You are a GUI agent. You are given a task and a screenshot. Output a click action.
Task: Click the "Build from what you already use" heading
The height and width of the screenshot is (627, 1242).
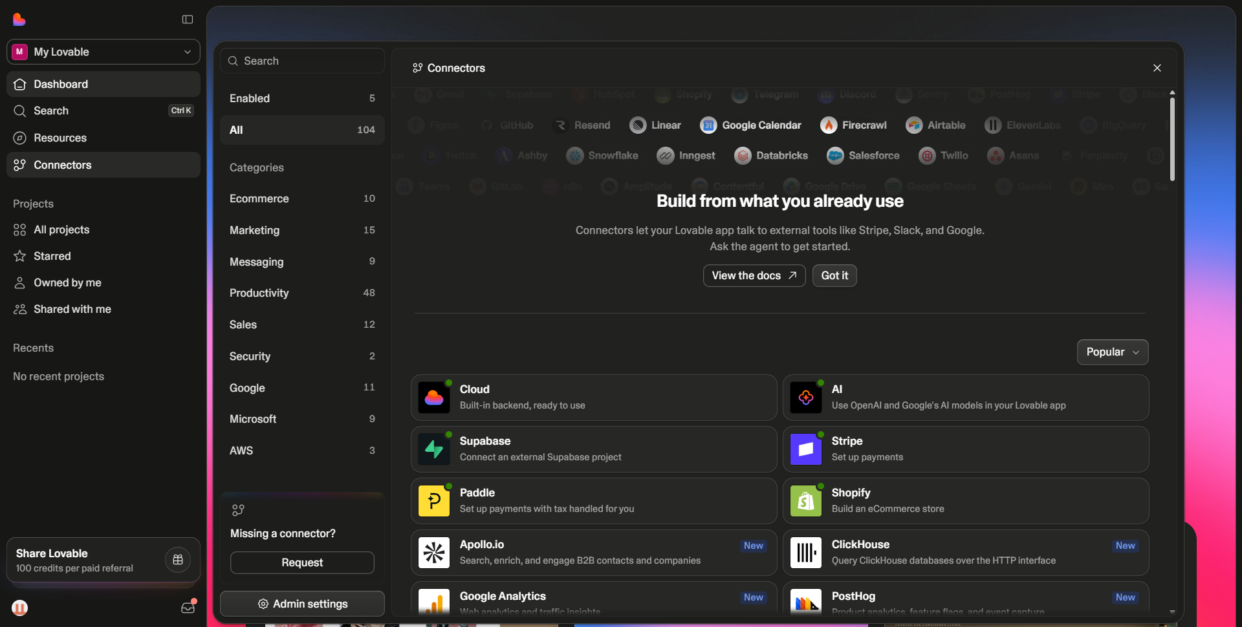tap(780, 201)
